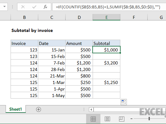Open the Auto Fill Options button

pos(124,102)
